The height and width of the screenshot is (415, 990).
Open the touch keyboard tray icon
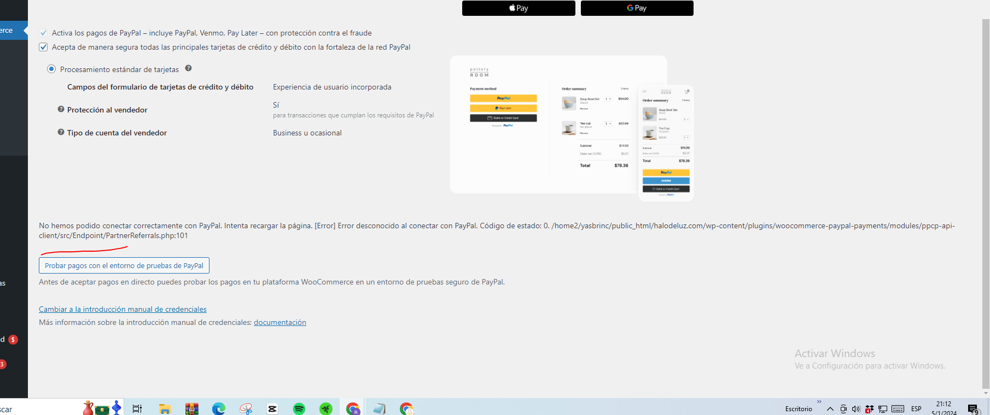point(898,408)
